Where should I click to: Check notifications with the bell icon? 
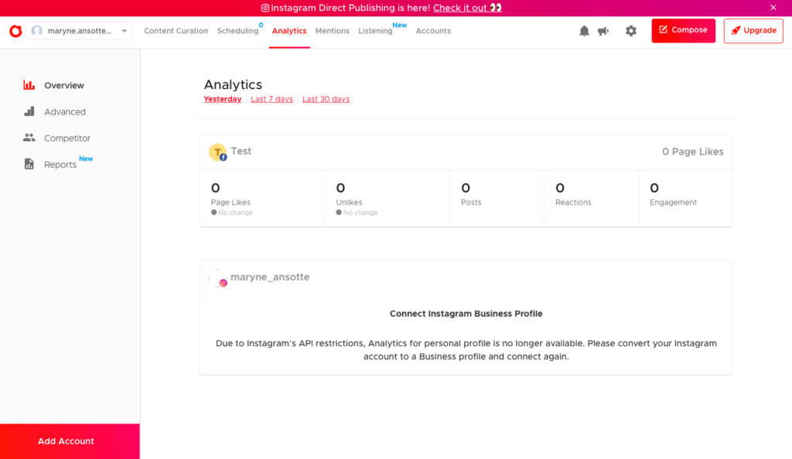pyautogui.click(x=584, y=31)
